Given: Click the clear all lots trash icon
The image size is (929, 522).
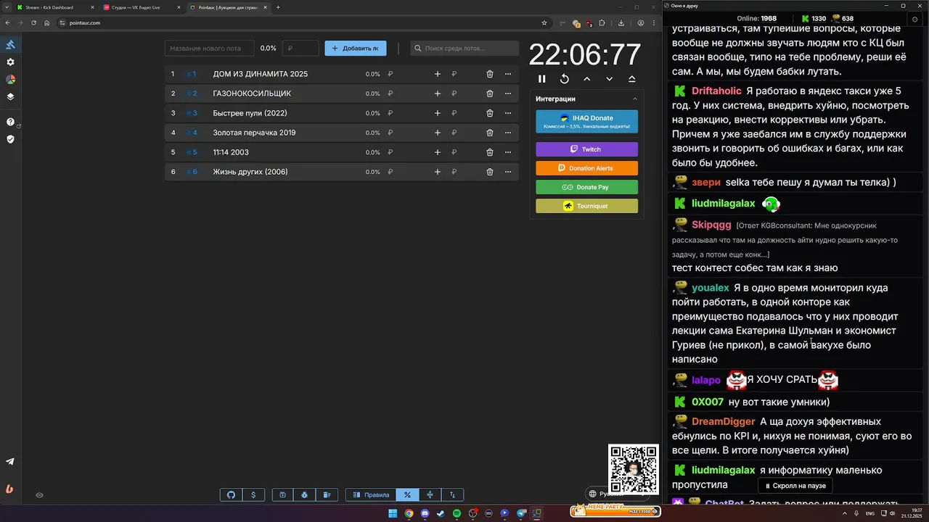Looking at the screenshot, I should pyautogui.click(x=327, y=495).
